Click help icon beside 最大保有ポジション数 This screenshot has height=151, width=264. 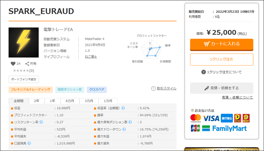click(x=130, y=122)
